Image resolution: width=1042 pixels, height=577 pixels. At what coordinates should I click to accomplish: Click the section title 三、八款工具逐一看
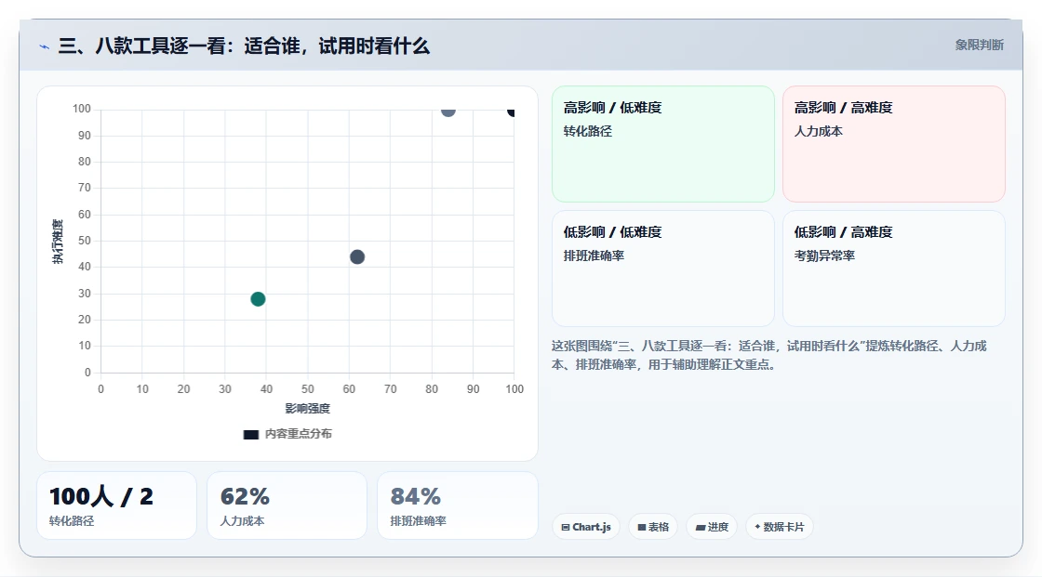tap(244, 46)
